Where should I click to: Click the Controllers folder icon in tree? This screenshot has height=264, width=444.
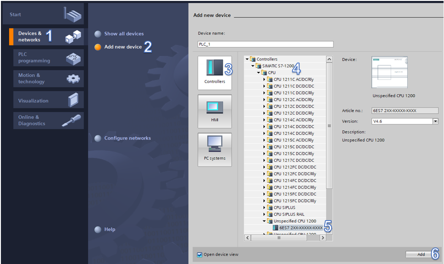[x=253, y=59]
